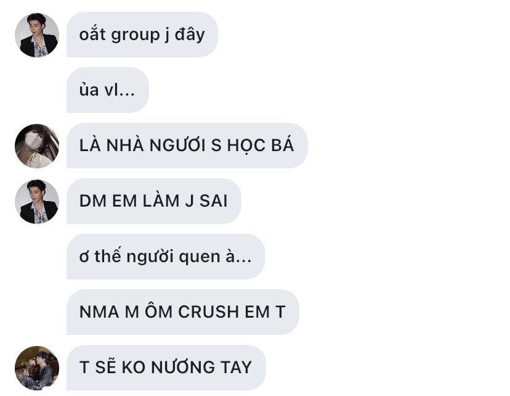Image resolution: width=510 pixels, height=396 pixels.
Task: Select the "NMA M ÔM CRUSH EM T" message
Action: (183, 312)
